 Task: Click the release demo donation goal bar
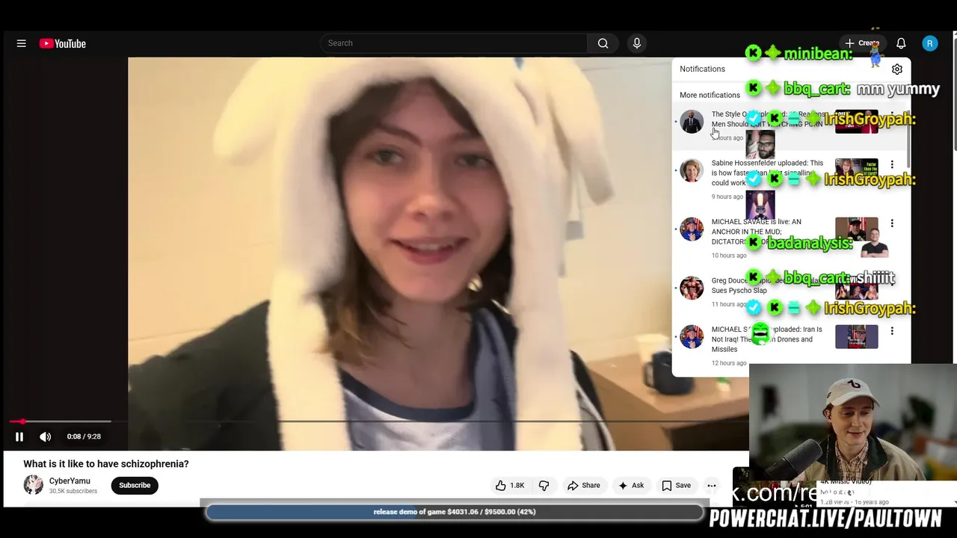(455, 512)
